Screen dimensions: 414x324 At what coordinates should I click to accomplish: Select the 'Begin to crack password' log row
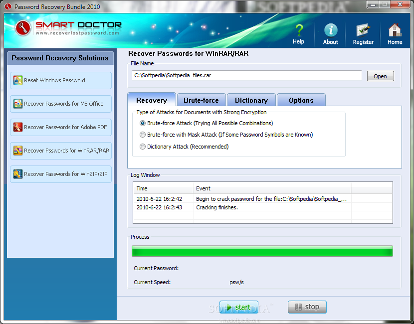click(263, 199)
